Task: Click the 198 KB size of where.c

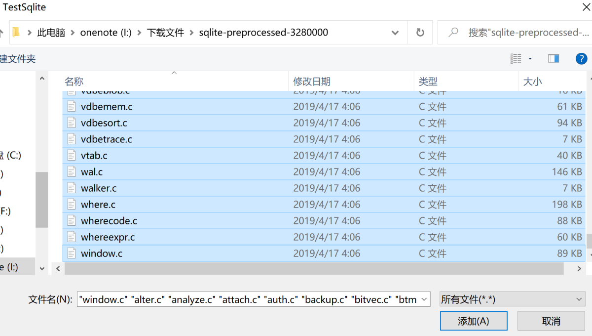Action: click(567, 204)
